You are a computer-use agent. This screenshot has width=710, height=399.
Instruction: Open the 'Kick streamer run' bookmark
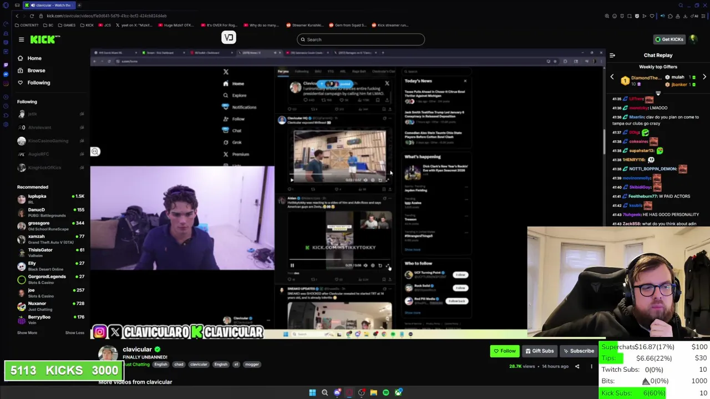coord(390,25)
